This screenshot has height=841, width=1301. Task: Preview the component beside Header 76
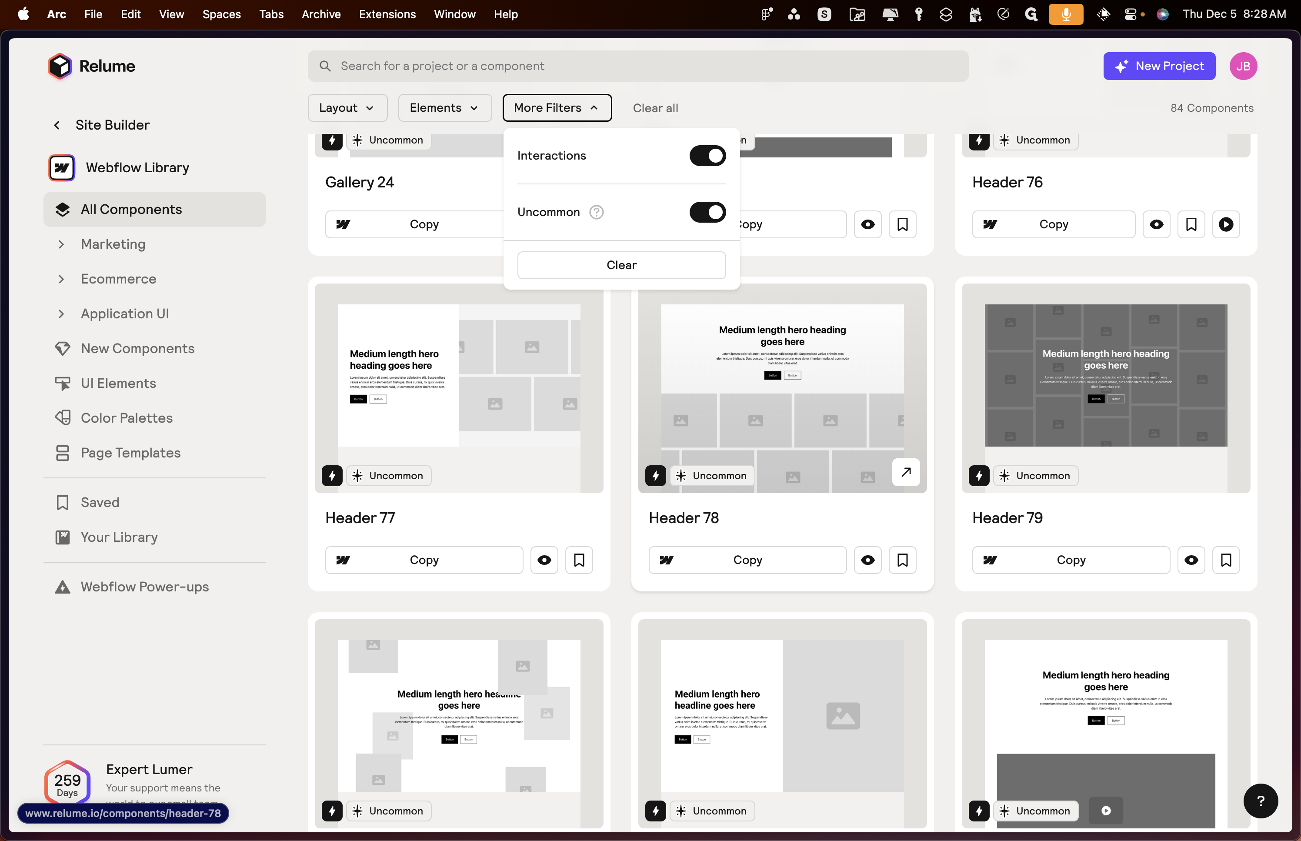[x=867, y=224]
